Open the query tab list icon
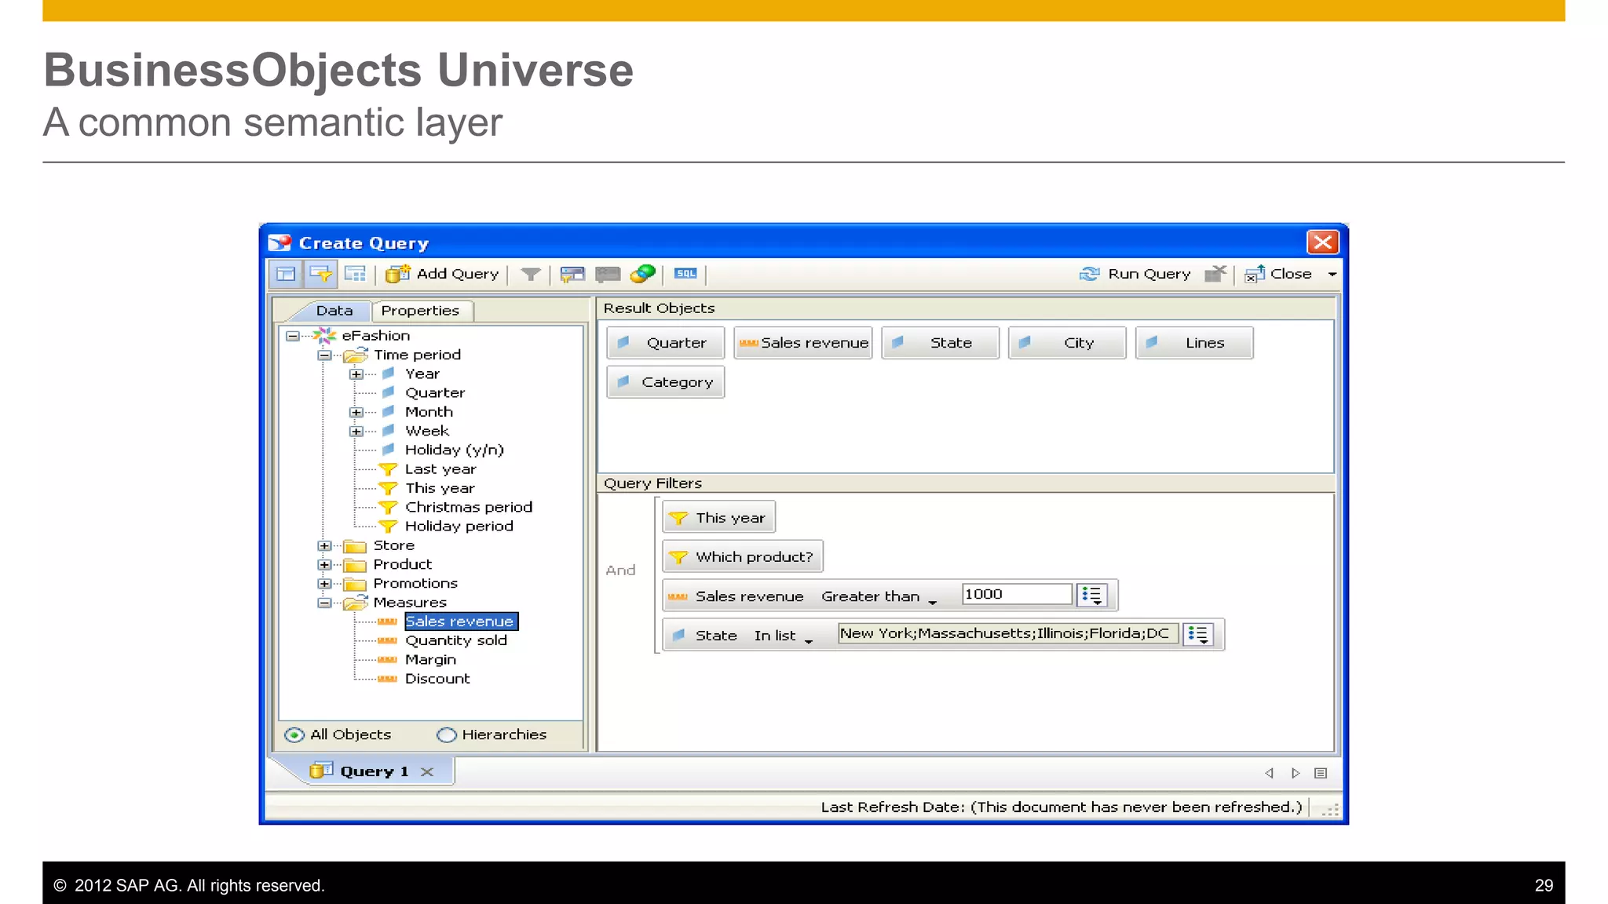This screenshot has width=1608, height=904. pos(1321,773)
